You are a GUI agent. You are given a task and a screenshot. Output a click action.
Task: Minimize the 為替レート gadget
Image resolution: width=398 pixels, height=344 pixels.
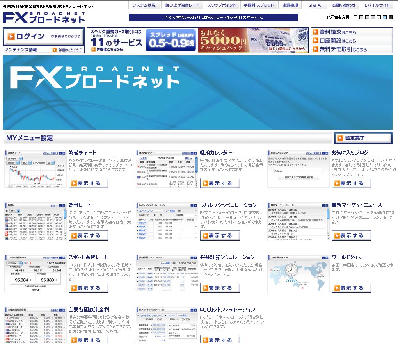(x=60, y=206)
